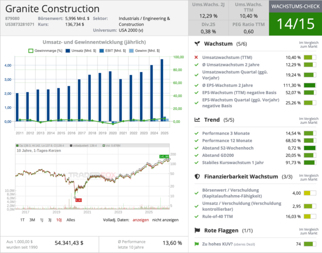Click the Rote Flaggen black flag icon

point(197,231)
